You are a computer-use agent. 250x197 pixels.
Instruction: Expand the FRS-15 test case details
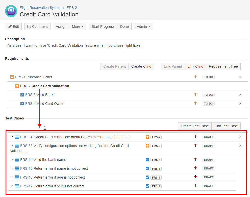[12, 168]
